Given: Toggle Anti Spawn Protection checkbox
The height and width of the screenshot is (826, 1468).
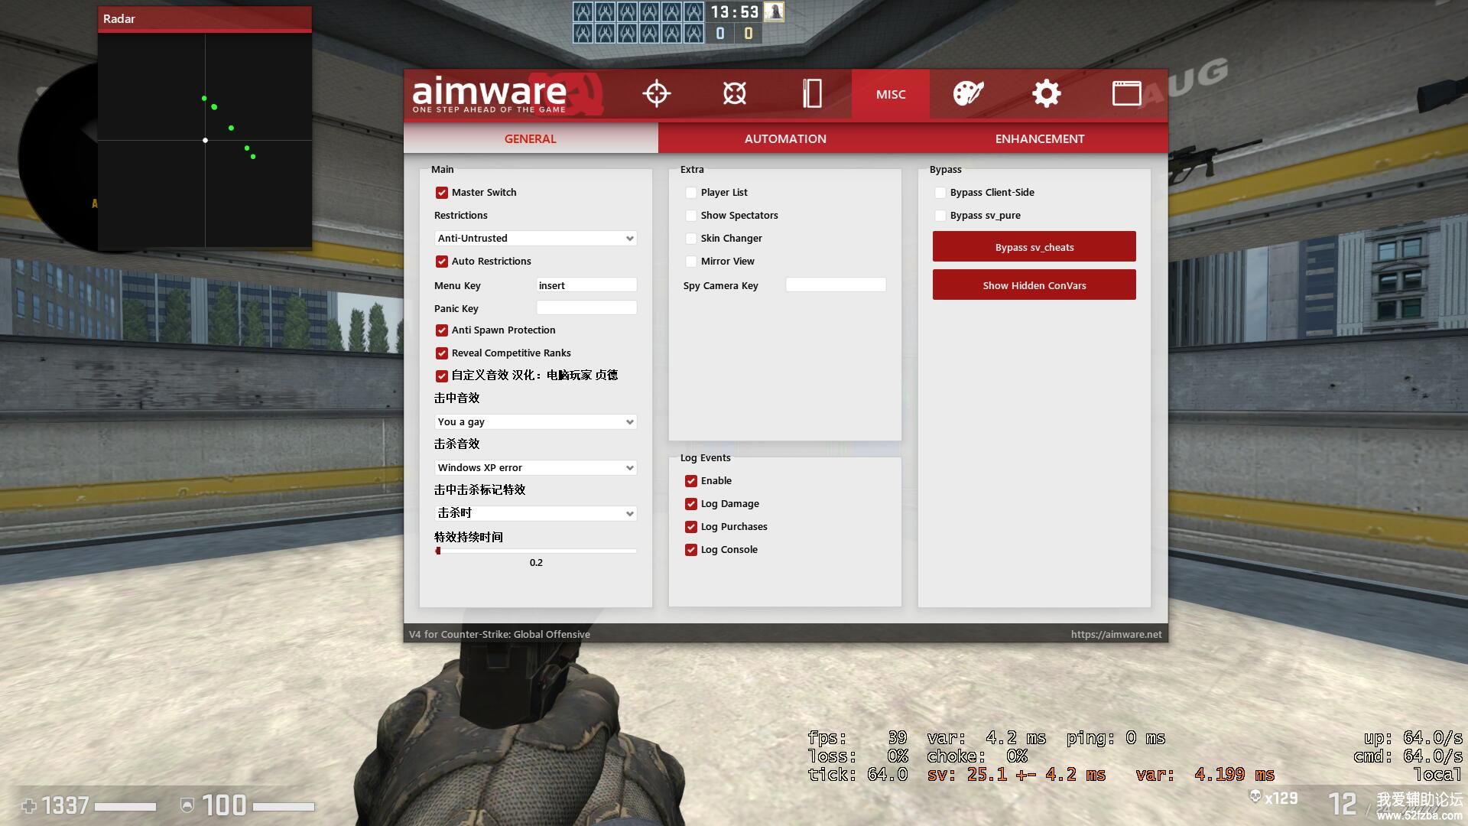Looking at the screenshot, I should click(442, 330).
